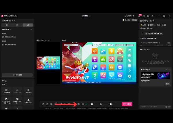Click the emoji icon in comment box
173x123 pixels.
point(166,107)
